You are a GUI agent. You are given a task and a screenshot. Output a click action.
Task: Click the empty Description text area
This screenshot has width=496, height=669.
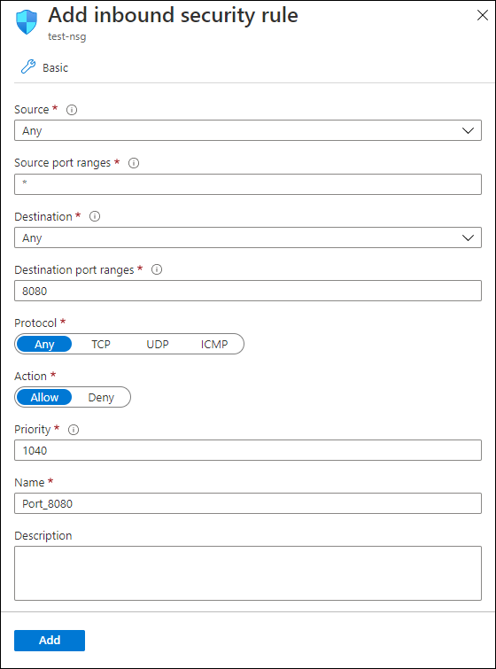tap(248, 573)
